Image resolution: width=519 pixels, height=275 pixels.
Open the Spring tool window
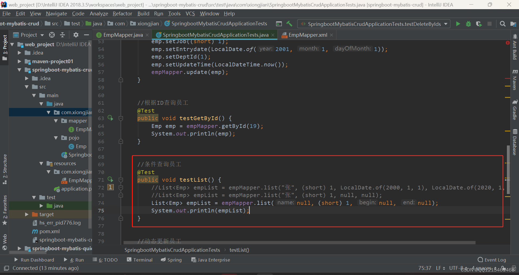(x=171, y=260)
